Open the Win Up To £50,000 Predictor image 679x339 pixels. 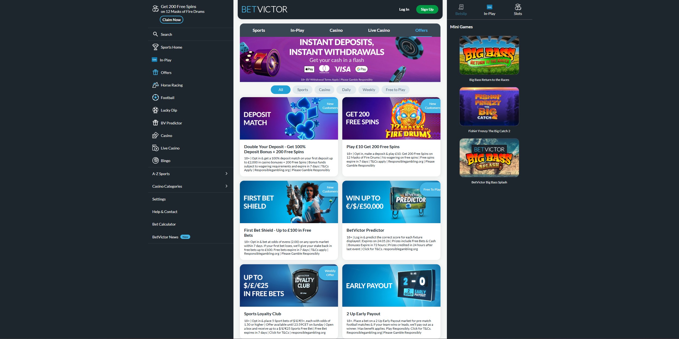tap(391, 202)
